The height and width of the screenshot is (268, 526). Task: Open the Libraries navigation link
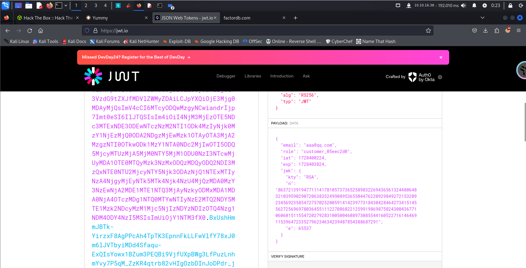pyautogui.click(x=253, y=76)
